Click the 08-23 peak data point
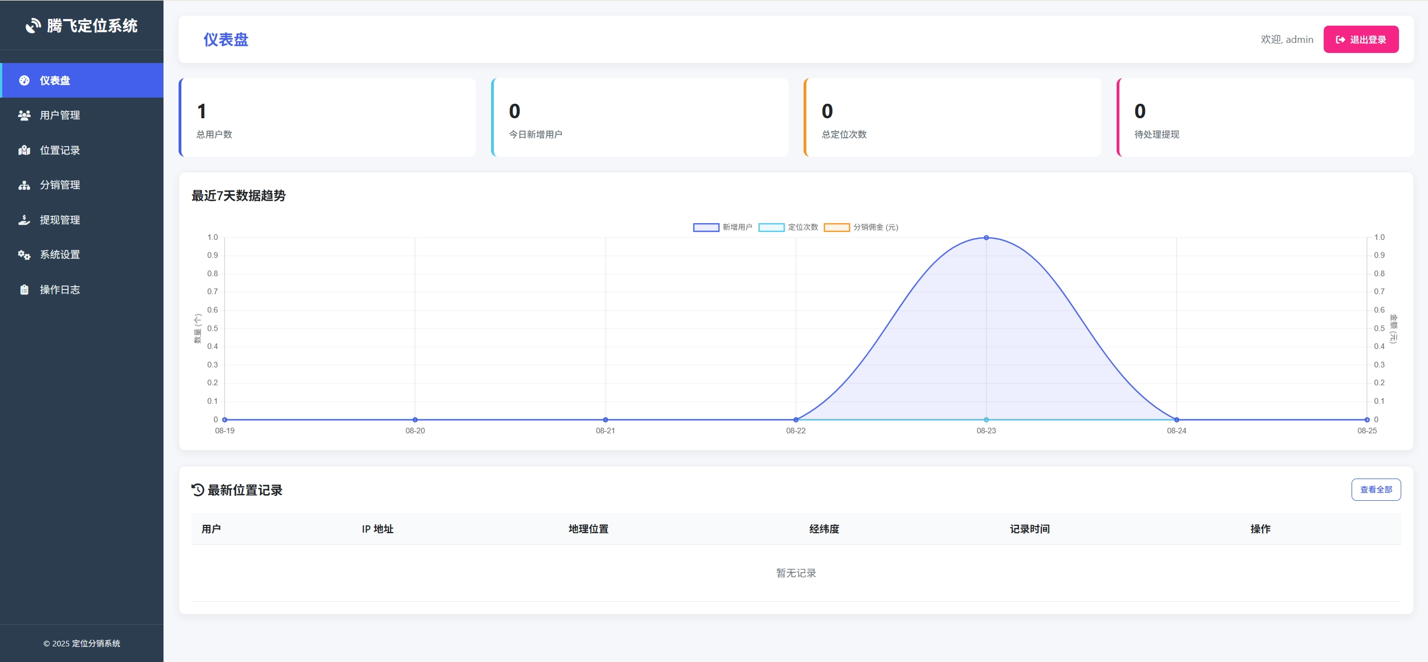This screenshot has height=662, width=1428. (x=986, y=238)
